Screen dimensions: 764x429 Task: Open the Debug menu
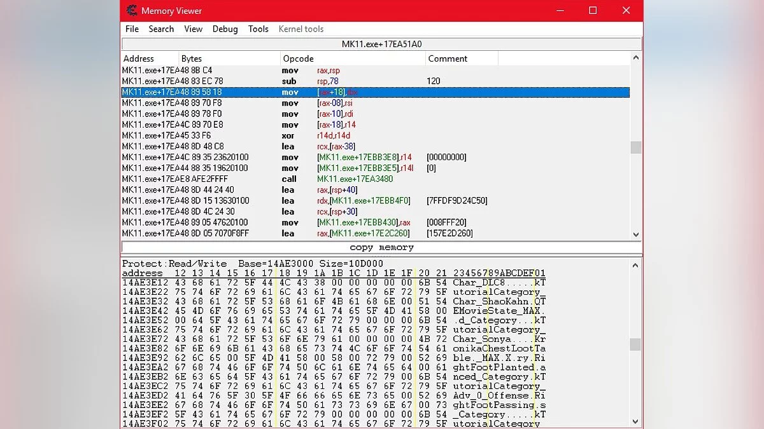(x=225, y=29)
